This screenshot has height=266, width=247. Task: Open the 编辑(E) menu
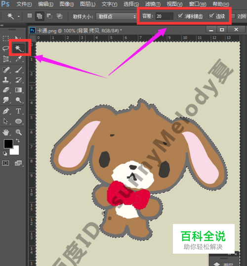point(45,4)
